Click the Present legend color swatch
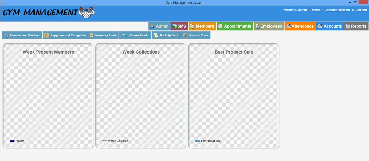 tap(12, 141)
